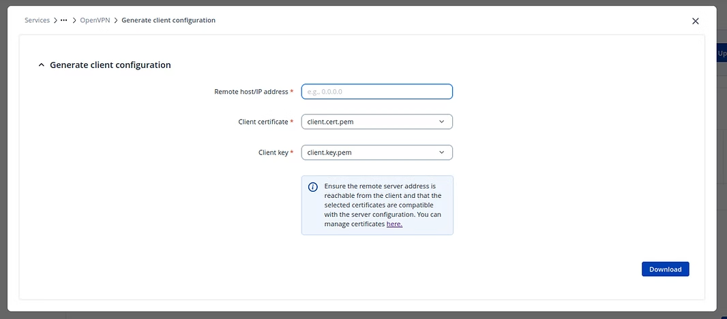Viewport: 727px width, 319px height.
Task: Click the Remote host/IP address label
Action: [251, 91]
